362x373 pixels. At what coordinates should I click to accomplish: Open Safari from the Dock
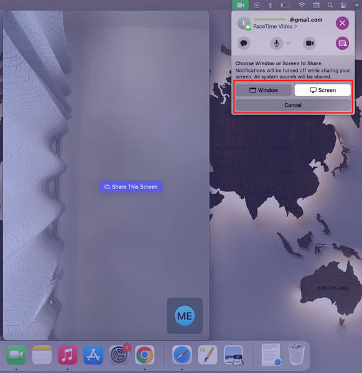pyautogui.click(x=182, y=355)
